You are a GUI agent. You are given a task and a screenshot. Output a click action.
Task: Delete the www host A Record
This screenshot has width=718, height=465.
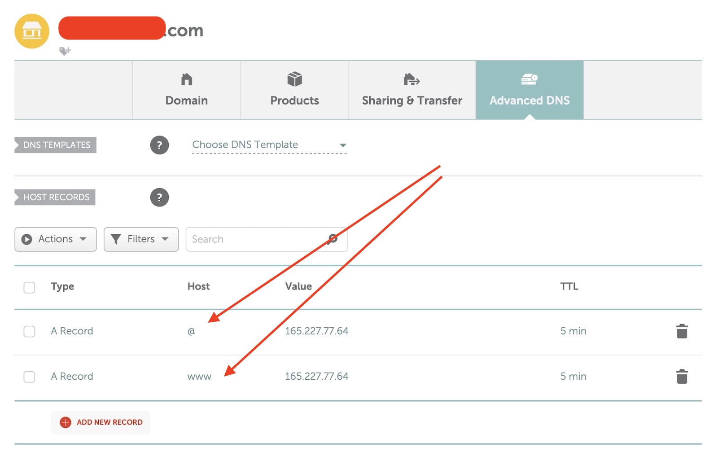(682, 377)
